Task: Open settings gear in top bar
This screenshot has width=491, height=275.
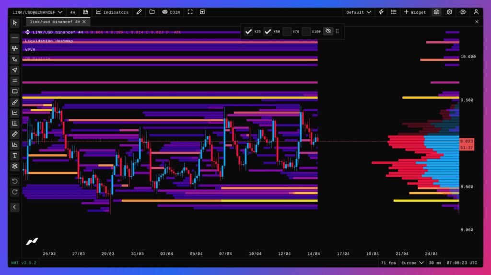Action: [449, 12]
